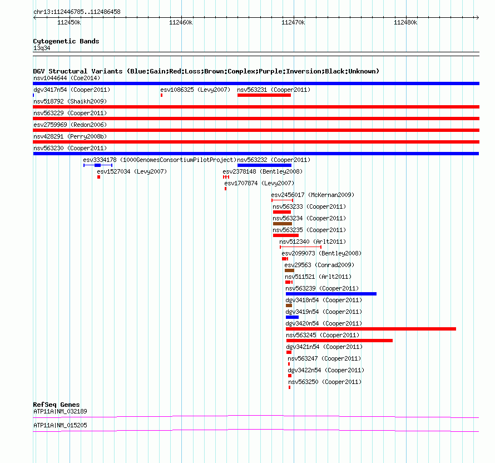This screenshot has width=495, height=463.
Task: Click the nsv512340 (Arlt2011) label
Action: click(x=313, y=242)
